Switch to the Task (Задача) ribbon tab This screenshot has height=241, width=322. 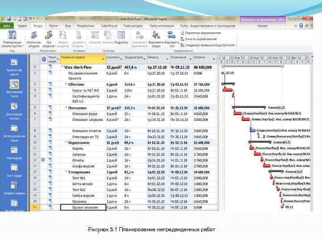click(22, 26)
